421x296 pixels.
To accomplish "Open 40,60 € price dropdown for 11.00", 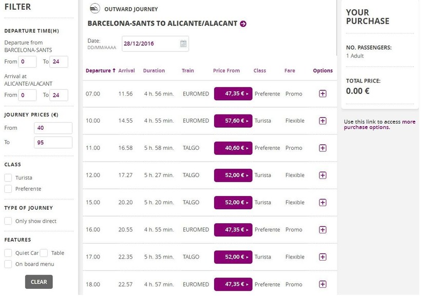I will 233,148.
